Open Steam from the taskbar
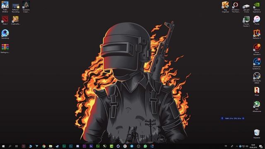The height and width of the screenshot is (149, 265). coord(57,146)
